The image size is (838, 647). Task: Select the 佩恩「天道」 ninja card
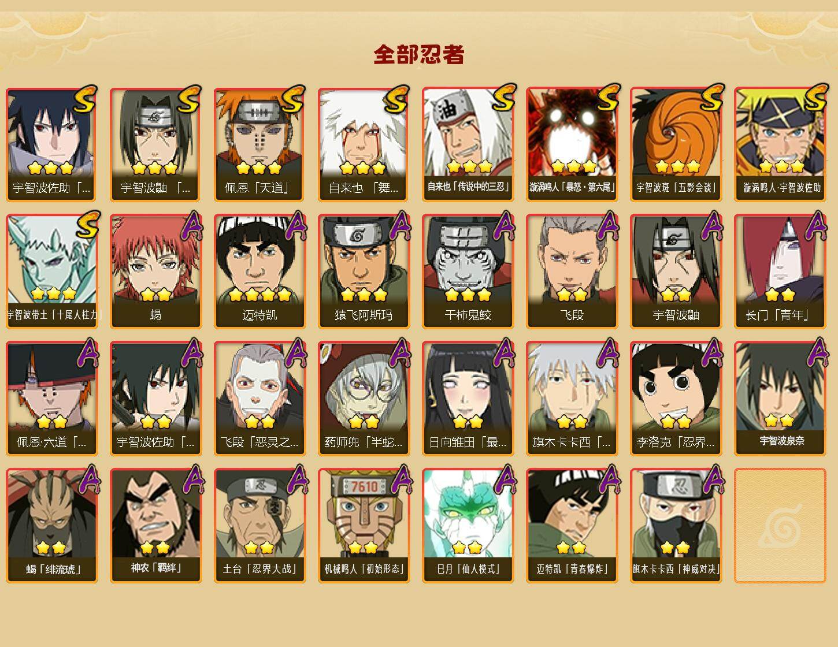click(259, 144)
